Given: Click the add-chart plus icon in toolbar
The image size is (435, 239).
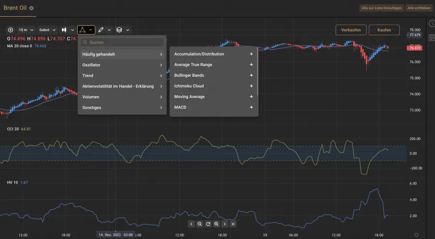Looking at the screenshot, I should coord(11,30).
